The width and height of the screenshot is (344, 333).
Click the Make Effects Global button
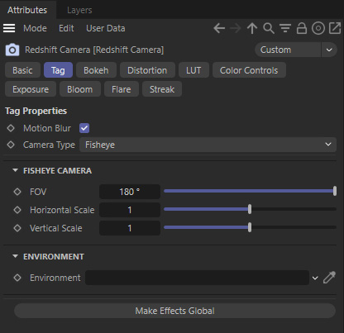(174, 311)
